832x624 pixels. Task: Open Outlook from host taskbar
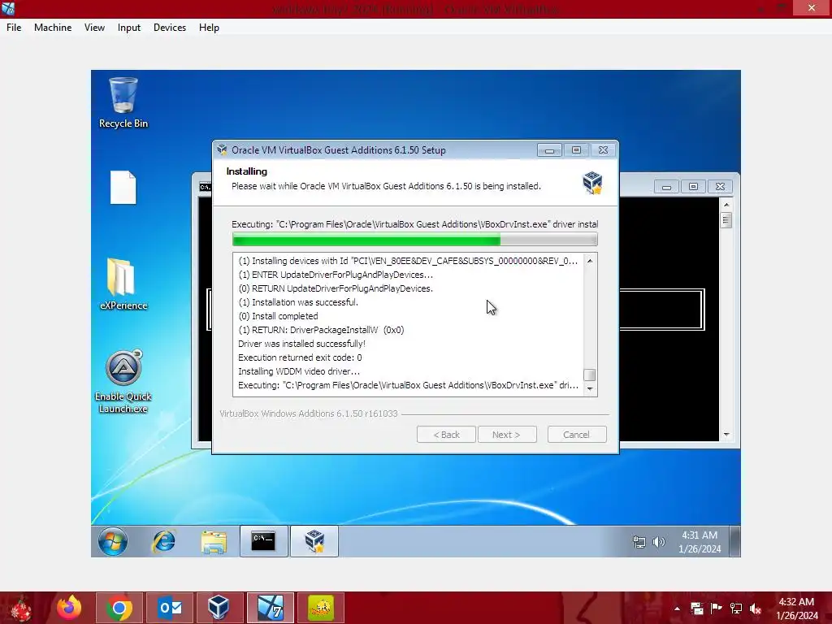pyautogui.click(x=170, y=608)
